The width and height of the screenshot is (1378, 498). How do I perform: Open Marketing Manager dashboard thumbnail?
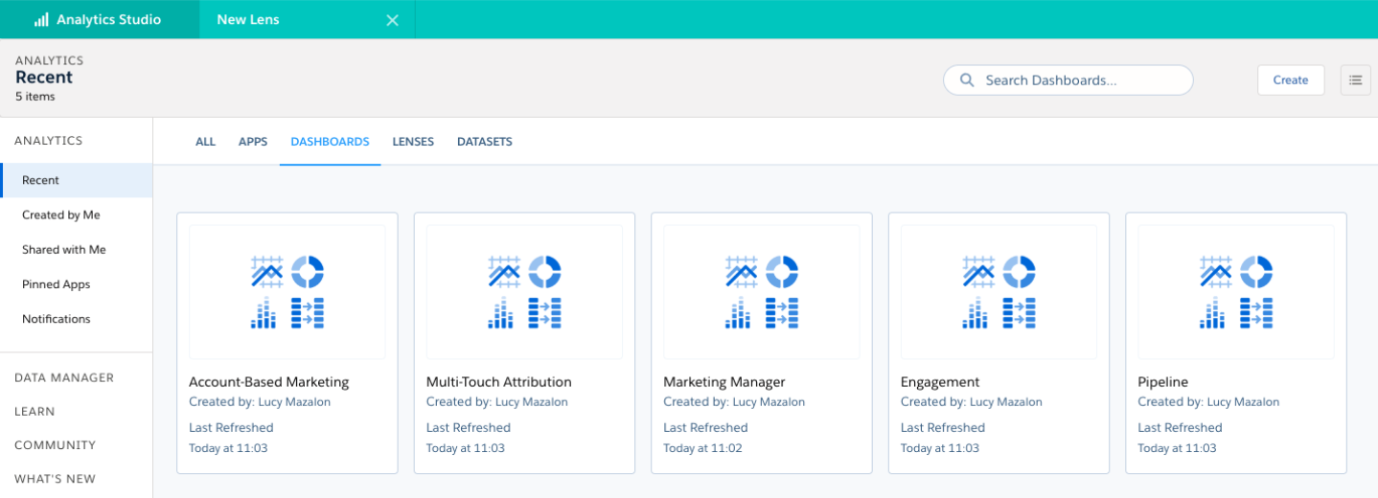coord(762,292)
